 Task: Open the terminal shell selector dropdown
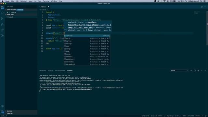[x=179, y=71]
